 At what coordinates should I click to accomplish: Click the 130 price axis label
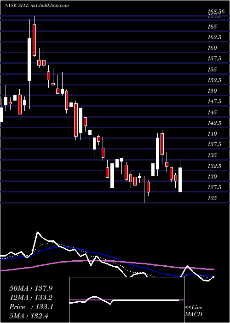[212, 177]
